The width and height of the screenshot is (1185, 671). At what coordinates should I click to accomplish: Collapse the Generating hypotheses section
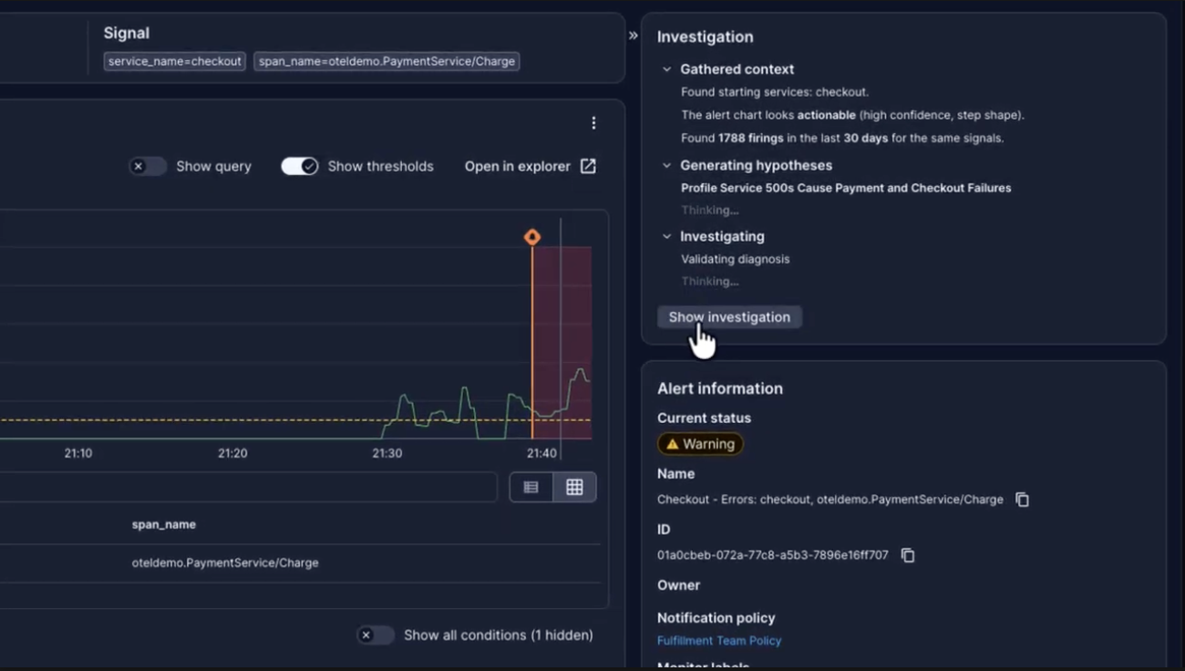pos(666,165)
